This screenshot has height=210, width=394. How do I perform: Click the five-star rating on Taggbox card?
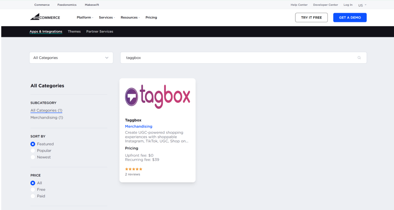point(134,169)
